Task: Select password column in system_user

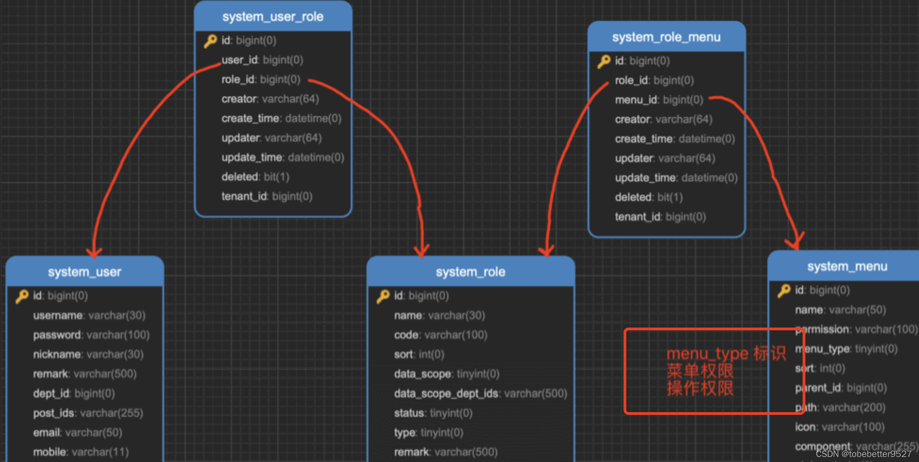Action: (x=92, y=335)
